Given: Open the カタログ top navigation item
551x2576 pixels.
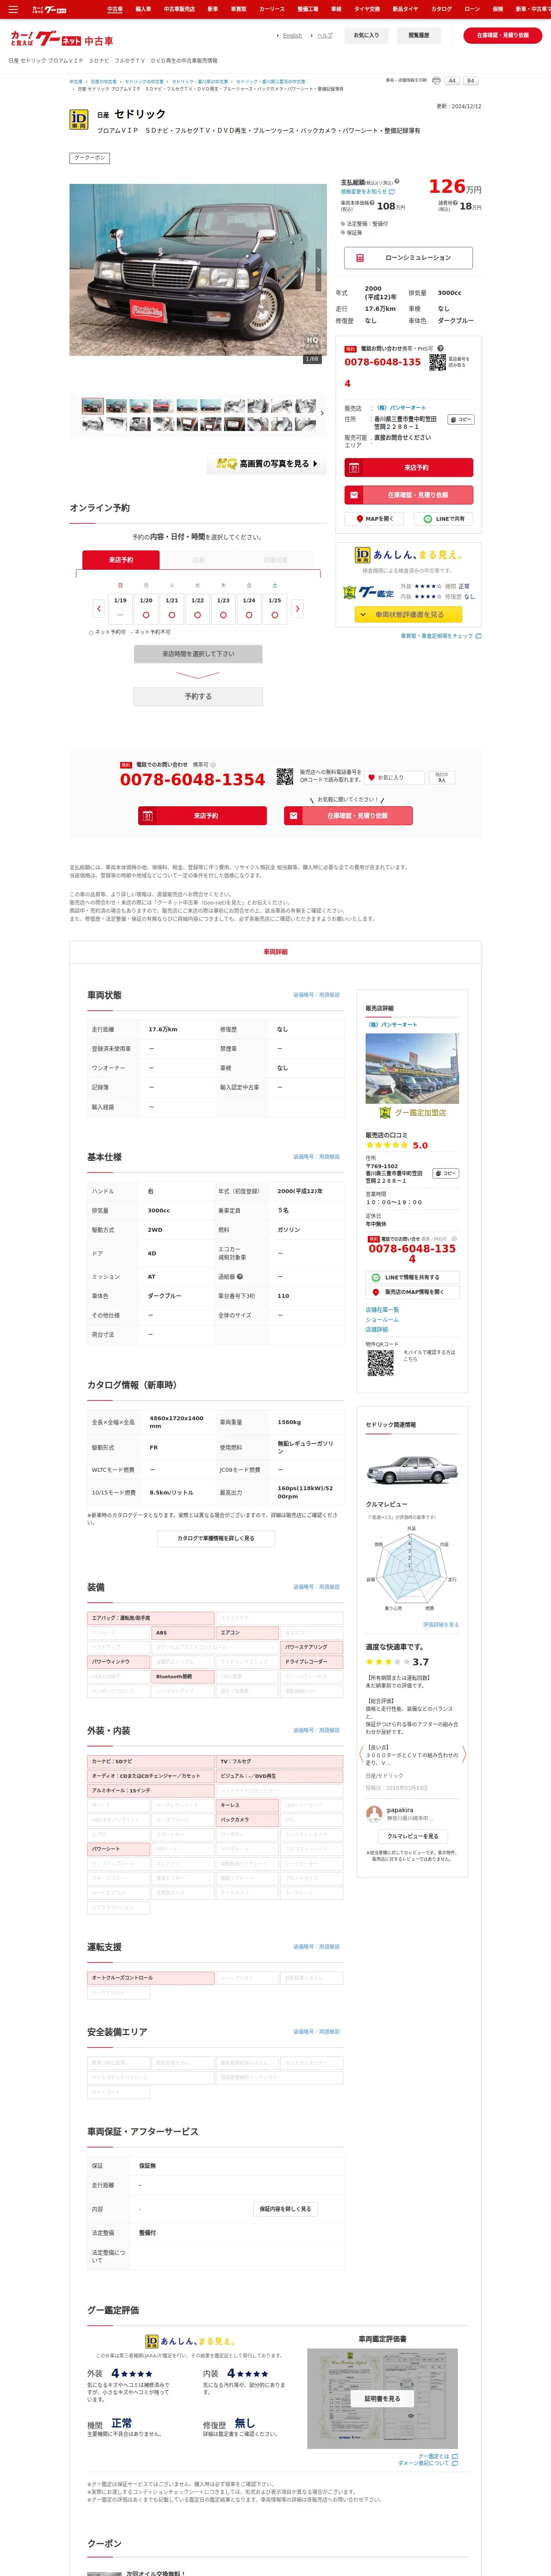Looking at the screenshot, I should [441, 9].
